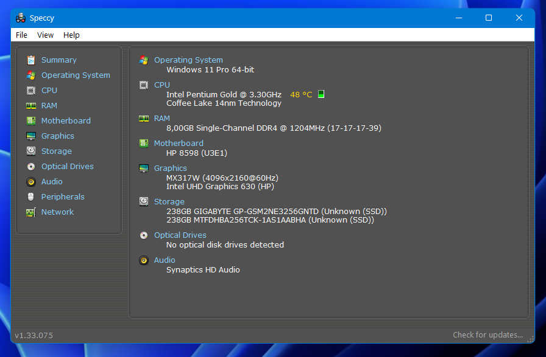Image resolution: width=546 pixels, height=357 pixels.
Task: Show Motherboard details from sidebar
Action: click(66, 120)
